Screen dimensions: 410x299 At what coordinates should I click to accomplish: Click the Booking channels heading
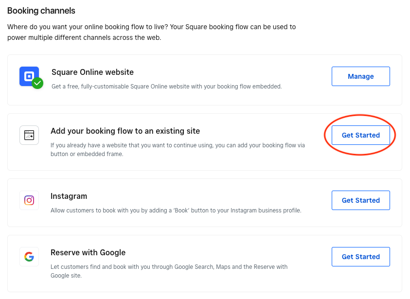41,11
